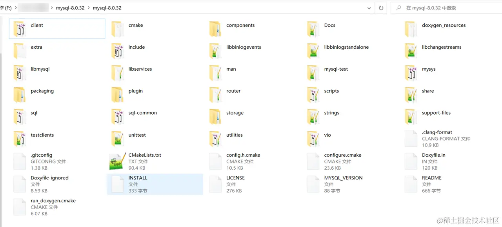Expand chevron before first mysql-8.0.32 breadcrumb
The height and width of the screenshot is (227, 502).
(x=52, y=8)
